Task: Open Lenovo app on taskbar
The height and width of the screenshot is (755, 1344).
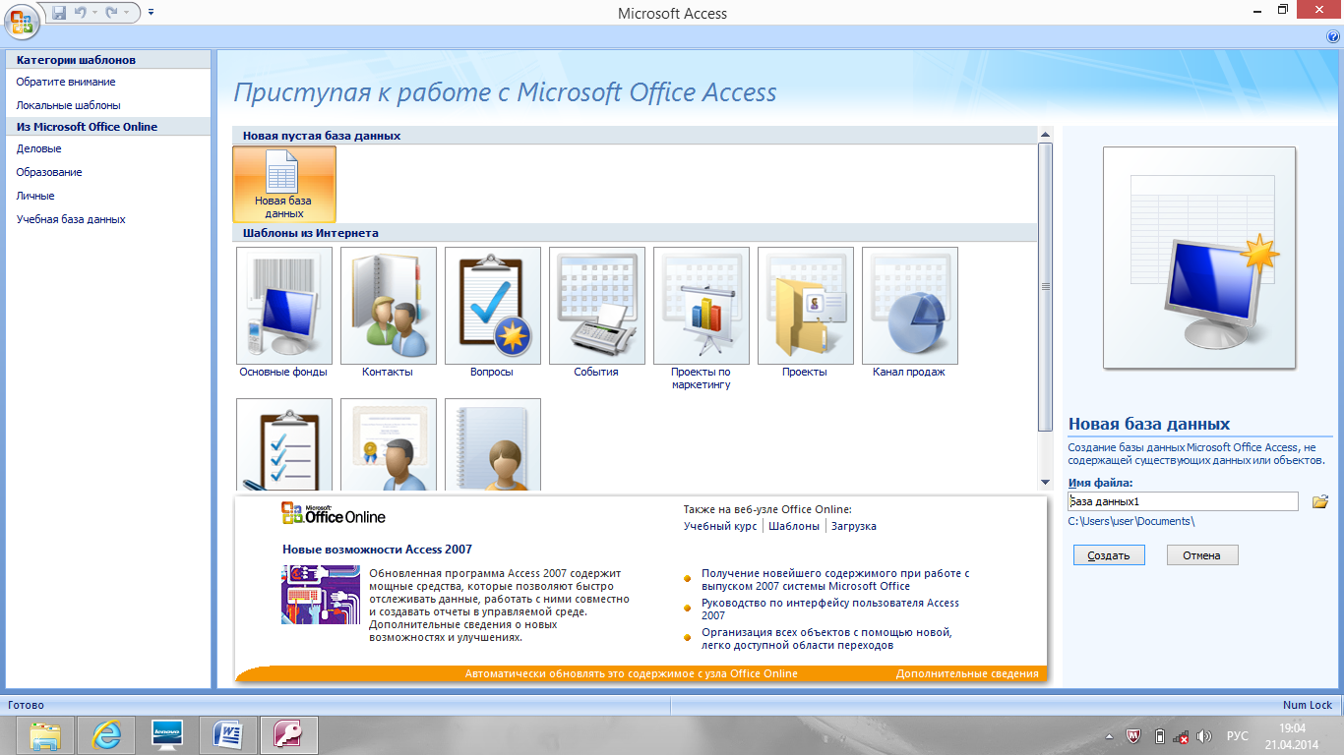Action: point(166,734)
